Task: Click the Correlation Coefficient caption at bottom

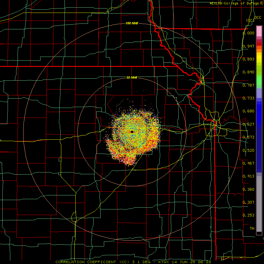Action: click(133, 262)
